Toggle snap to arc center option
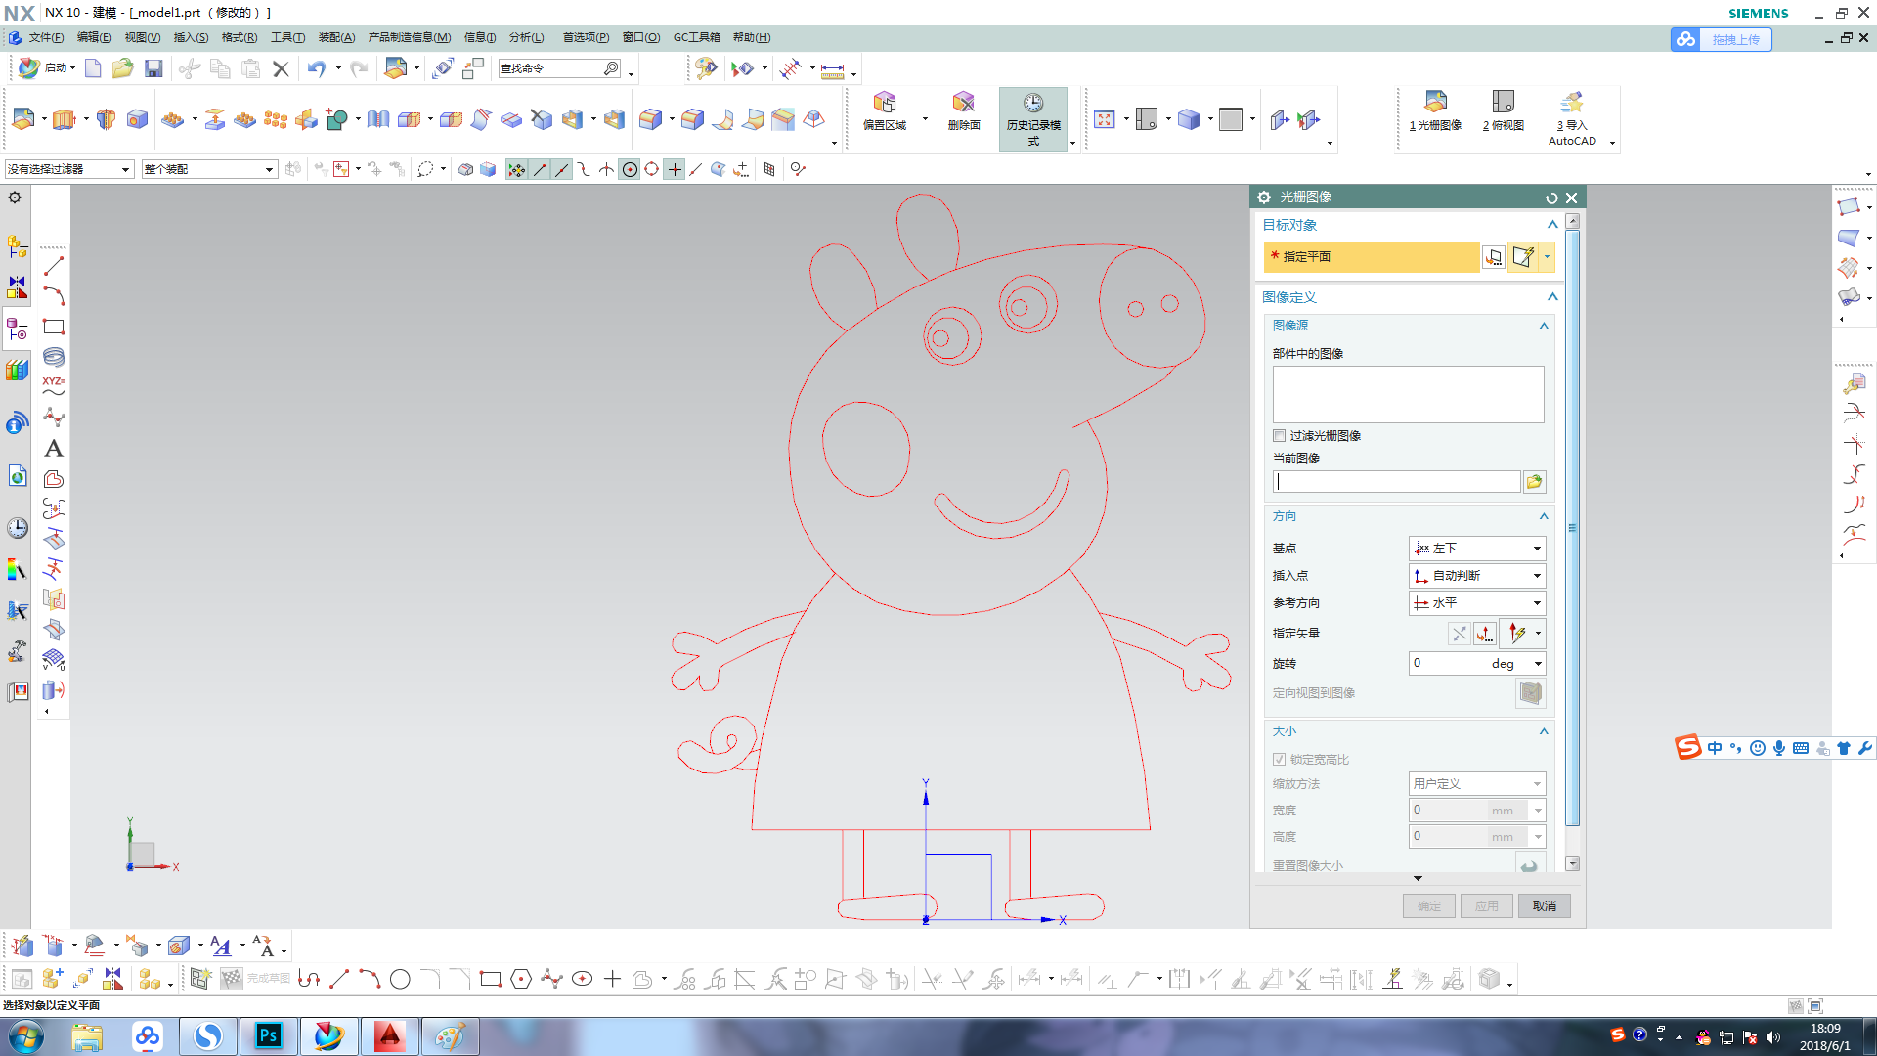Image resolution: width=1877 pixels, height=1056 pixels. [630, 169]
